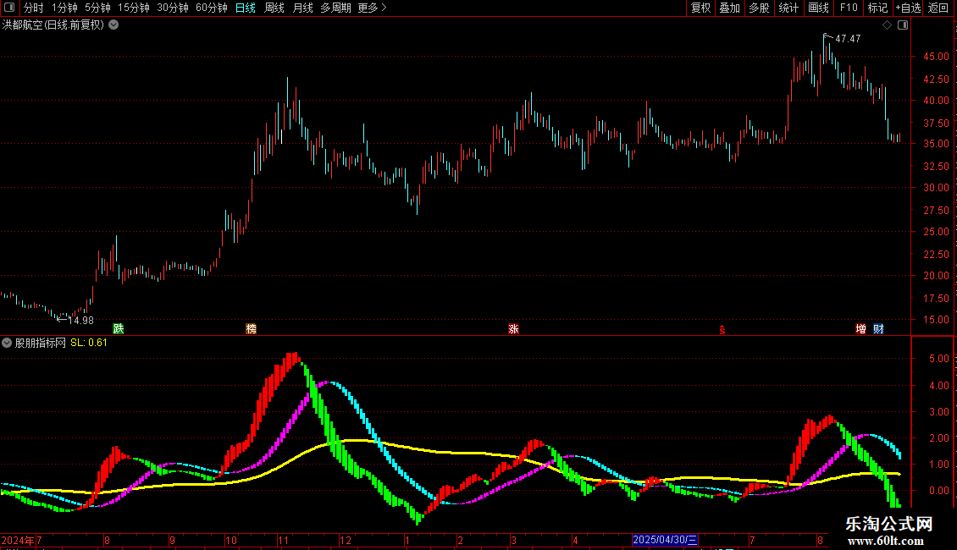Toggle the right side panel icon
This screenshot has height=550, width=957.
click(x=903, y=25)
